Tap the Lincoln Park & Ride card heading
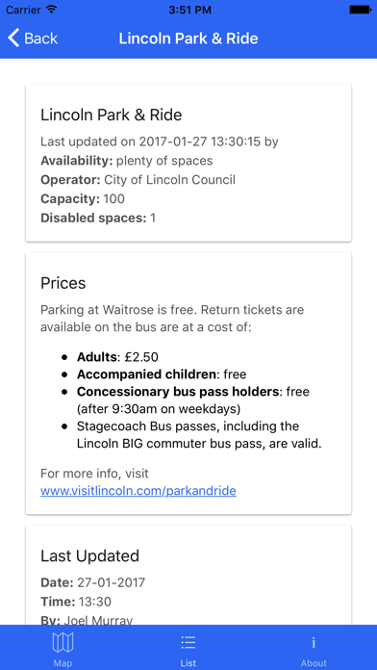Viewport: 377px width, 670px height. tap(112, 115)
